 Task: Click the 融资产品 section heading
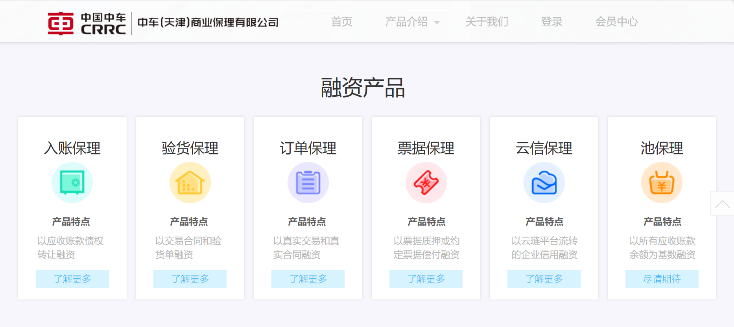363,88
